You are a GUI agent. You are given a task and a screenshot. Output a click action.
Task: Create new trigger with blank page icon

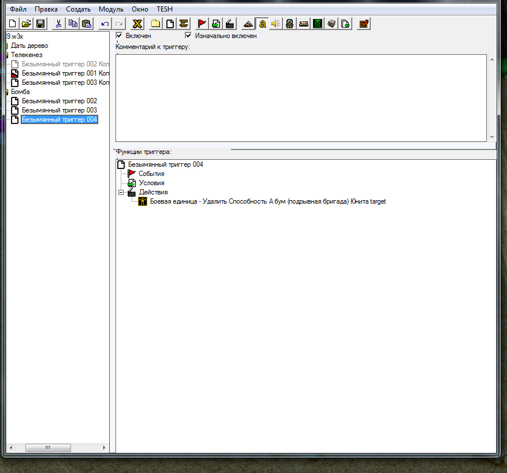(x=170, y=24)
